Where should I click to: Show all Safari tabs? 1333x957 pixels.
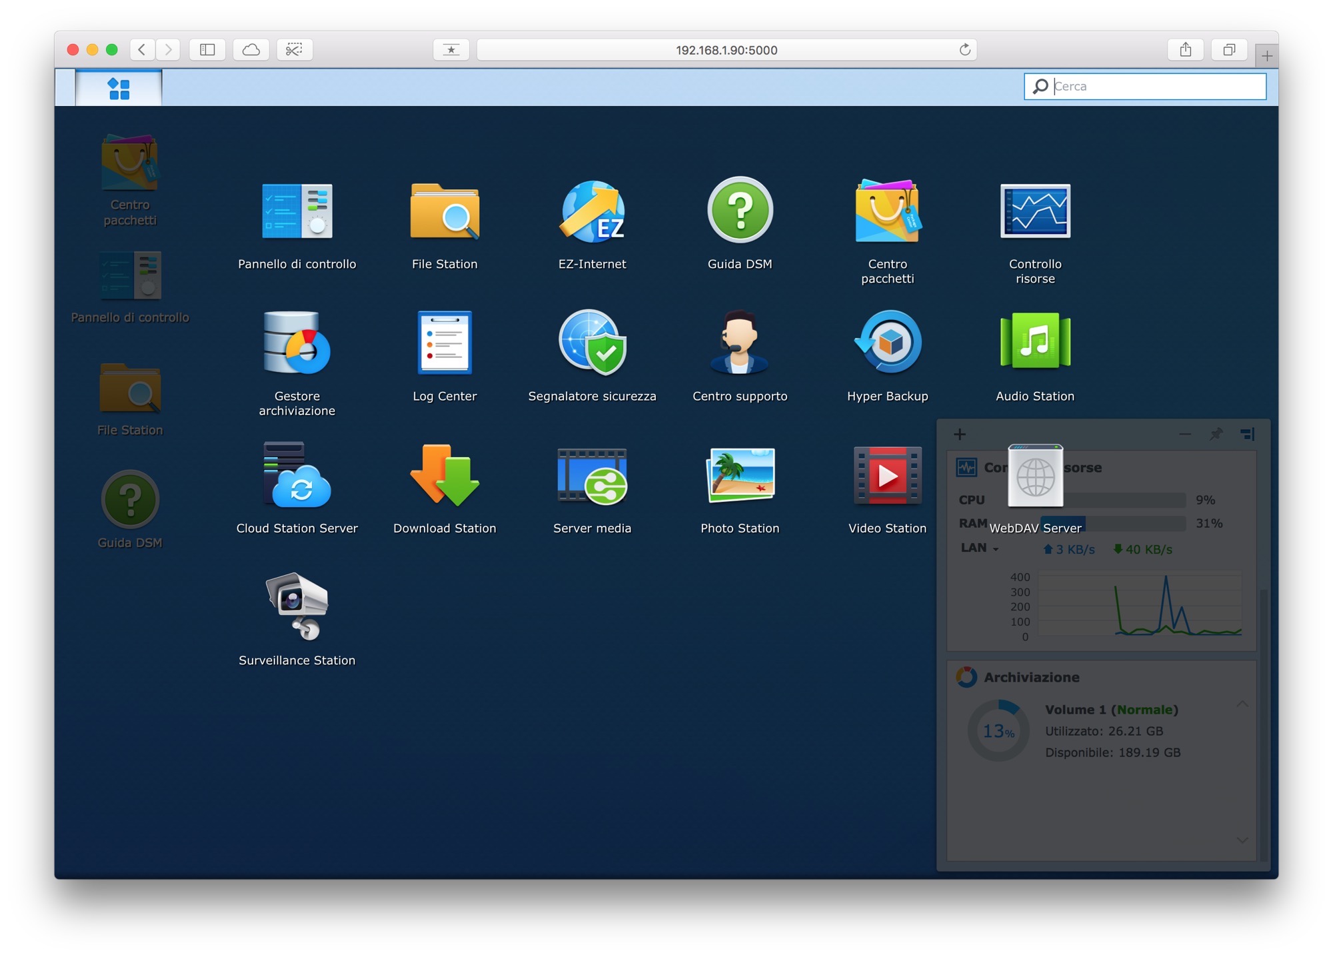click(1229, 49)
